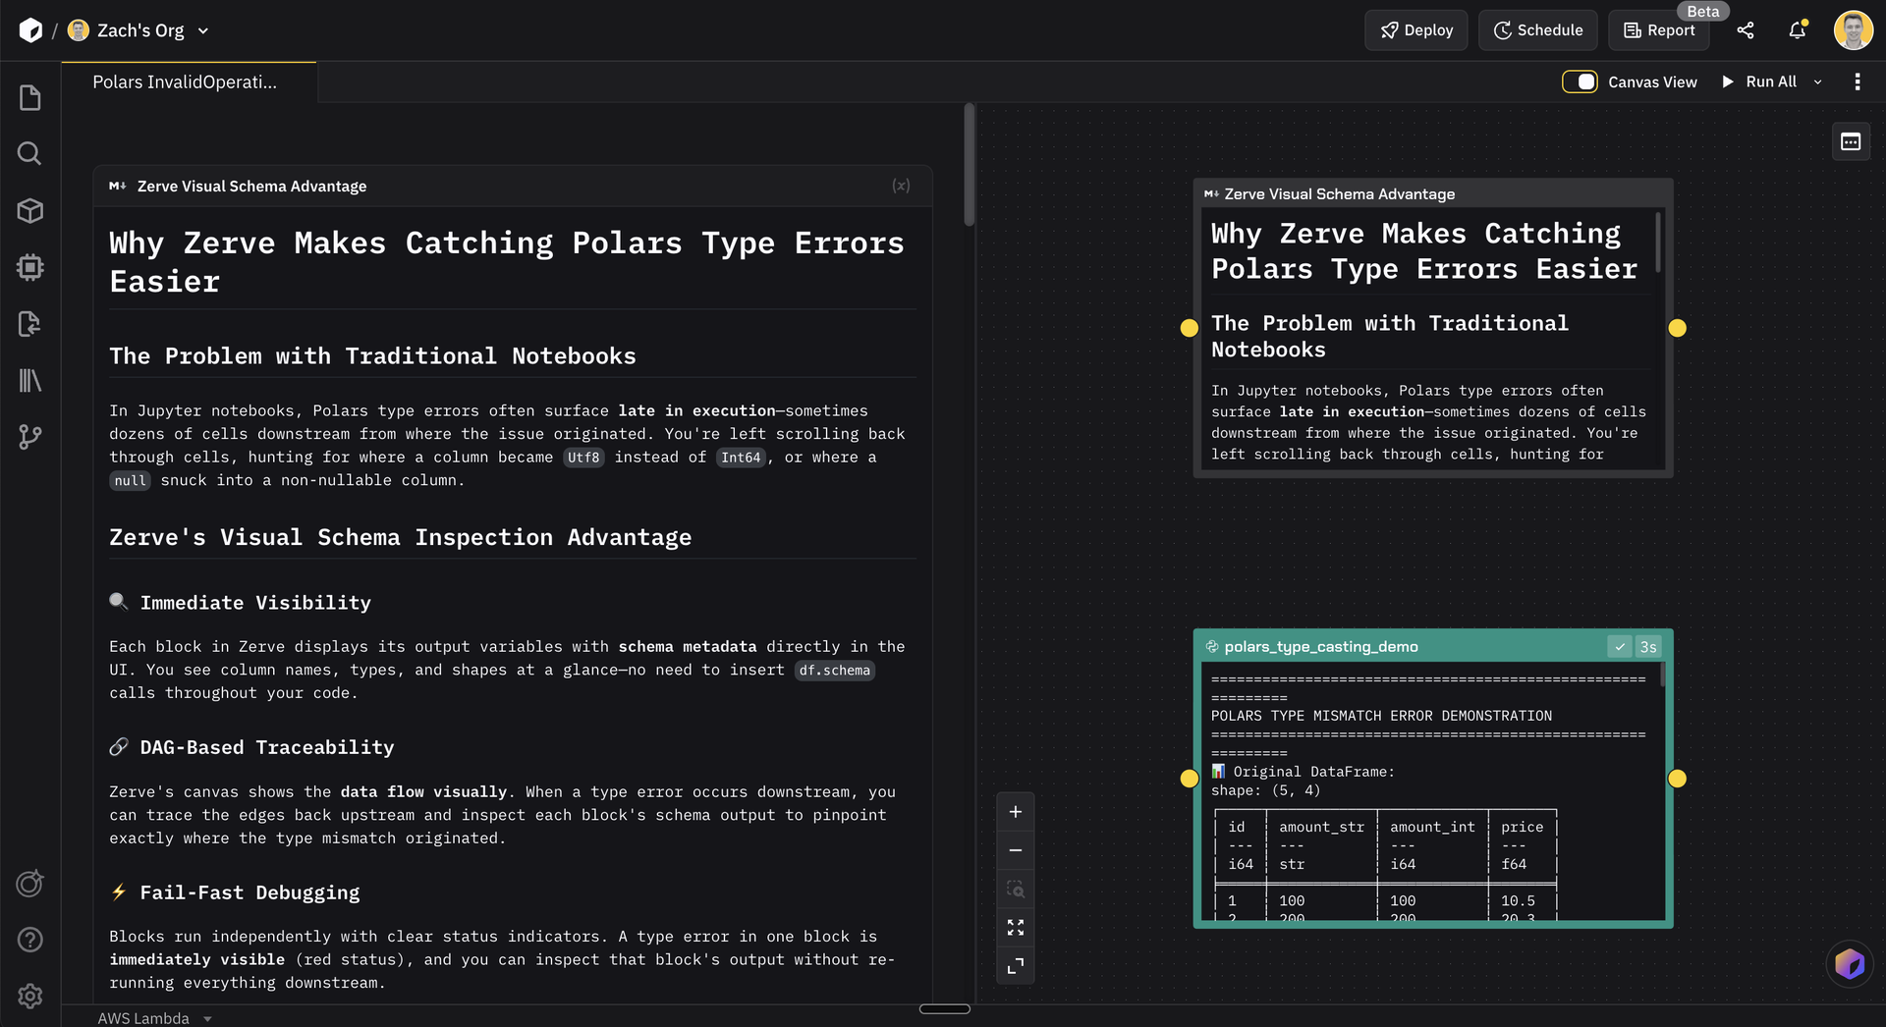This screenshot has height=1027, width=1886.
Task: Open the settings gear in sidebar
Action: click(30, 997)
